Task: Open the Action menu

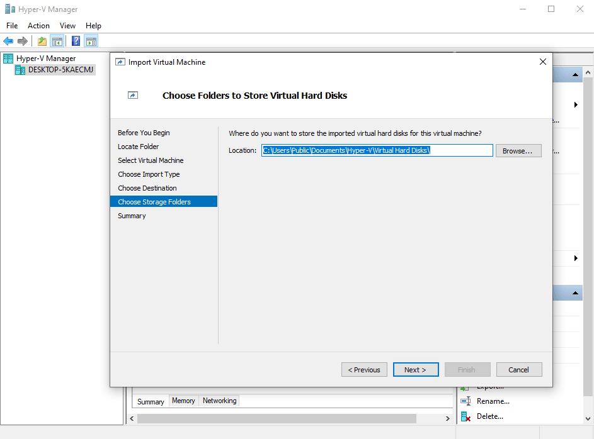Action: pos(38,26)
